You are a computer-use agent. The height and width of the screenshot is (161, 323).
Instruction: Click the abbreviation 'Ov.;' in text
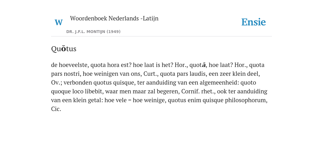point(57,83)
